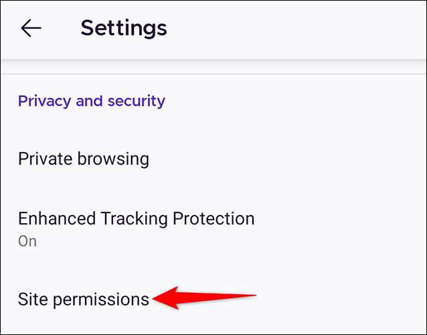Return to previous screen using left arrow
Viewport: 427px width, 335px height.
click(x=31, y=28)
